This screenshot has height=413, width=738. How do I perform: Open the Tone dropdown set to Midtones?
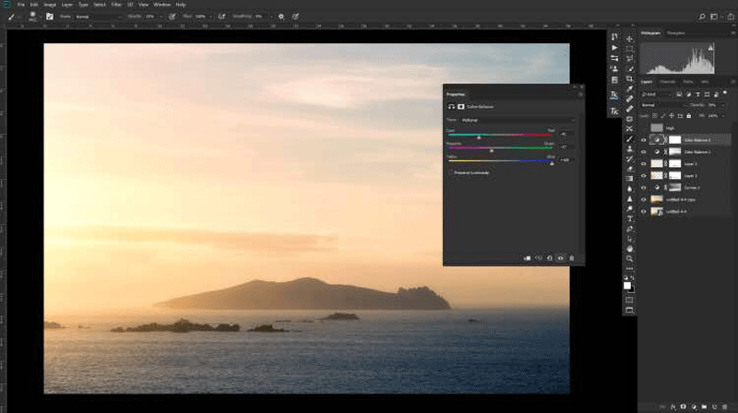[x=518, y=120]
